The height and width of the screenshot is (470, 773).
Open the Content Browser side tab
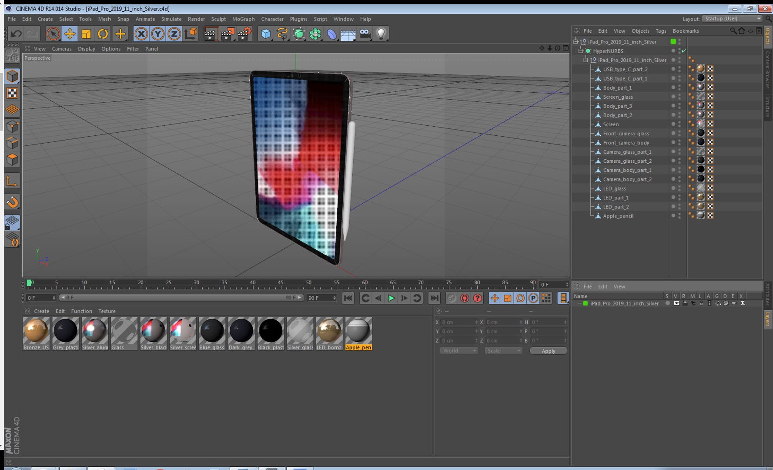tap(768, 69)
